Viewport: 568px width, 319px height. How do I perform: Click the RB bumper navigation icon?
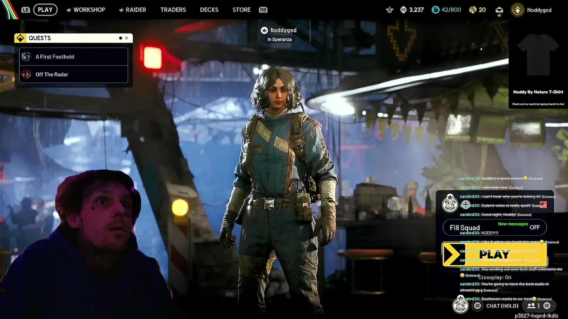click(x=263, y=10)
